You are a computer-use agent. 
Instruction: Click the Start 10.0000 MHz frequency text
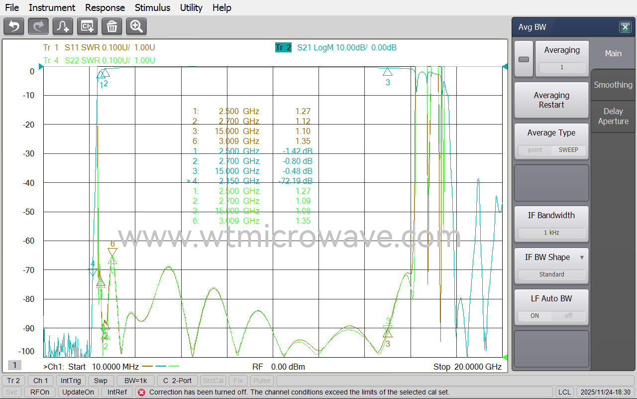(x=104, y=367)
